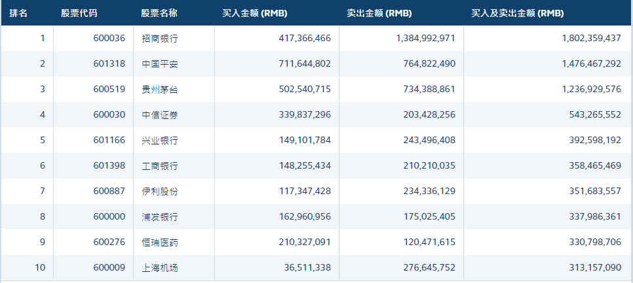Click sell amount 203,428,256

point(429,115)
